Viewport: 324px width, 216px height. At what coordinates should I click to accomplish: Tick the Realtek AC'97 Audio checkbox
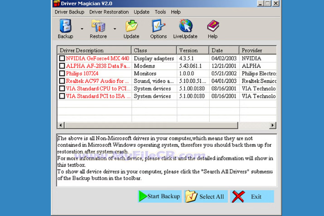click(62, 81)
